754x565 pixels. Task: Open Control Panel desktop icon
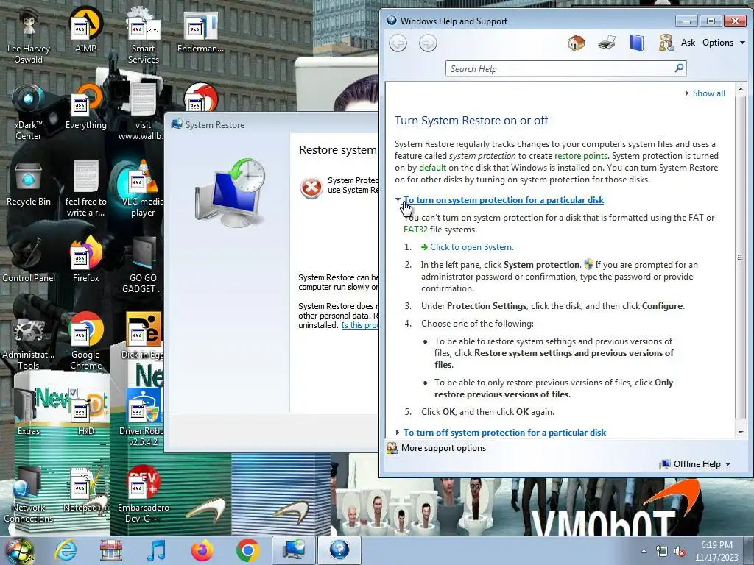(29, 260)
